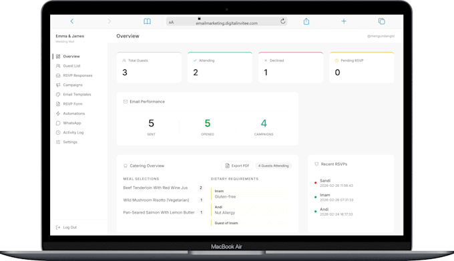Click the Overview page heading

[x=128, y=36]
